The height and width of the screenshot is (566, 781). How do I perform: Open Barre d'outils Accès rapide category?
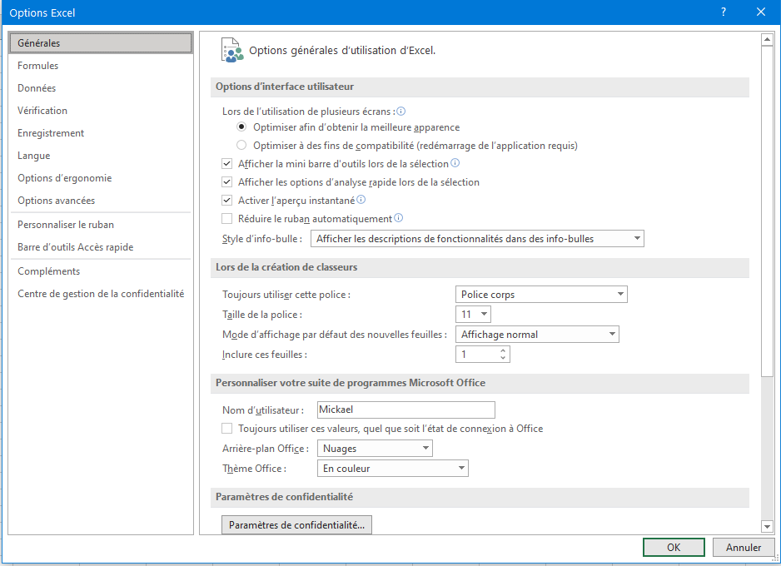coord(101,247)
